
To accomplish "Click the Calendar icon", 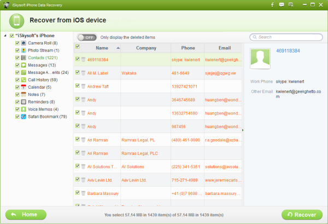I will tap(24, 87).
